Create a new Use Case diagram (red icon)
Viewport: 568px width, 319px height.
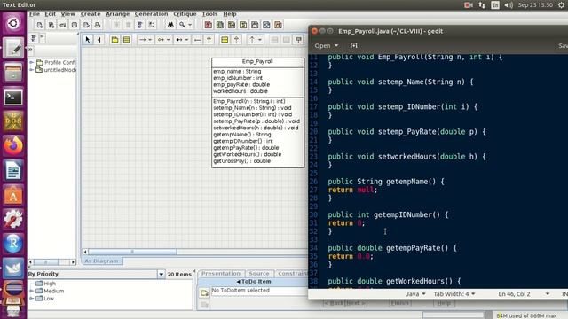coord(208,25)
